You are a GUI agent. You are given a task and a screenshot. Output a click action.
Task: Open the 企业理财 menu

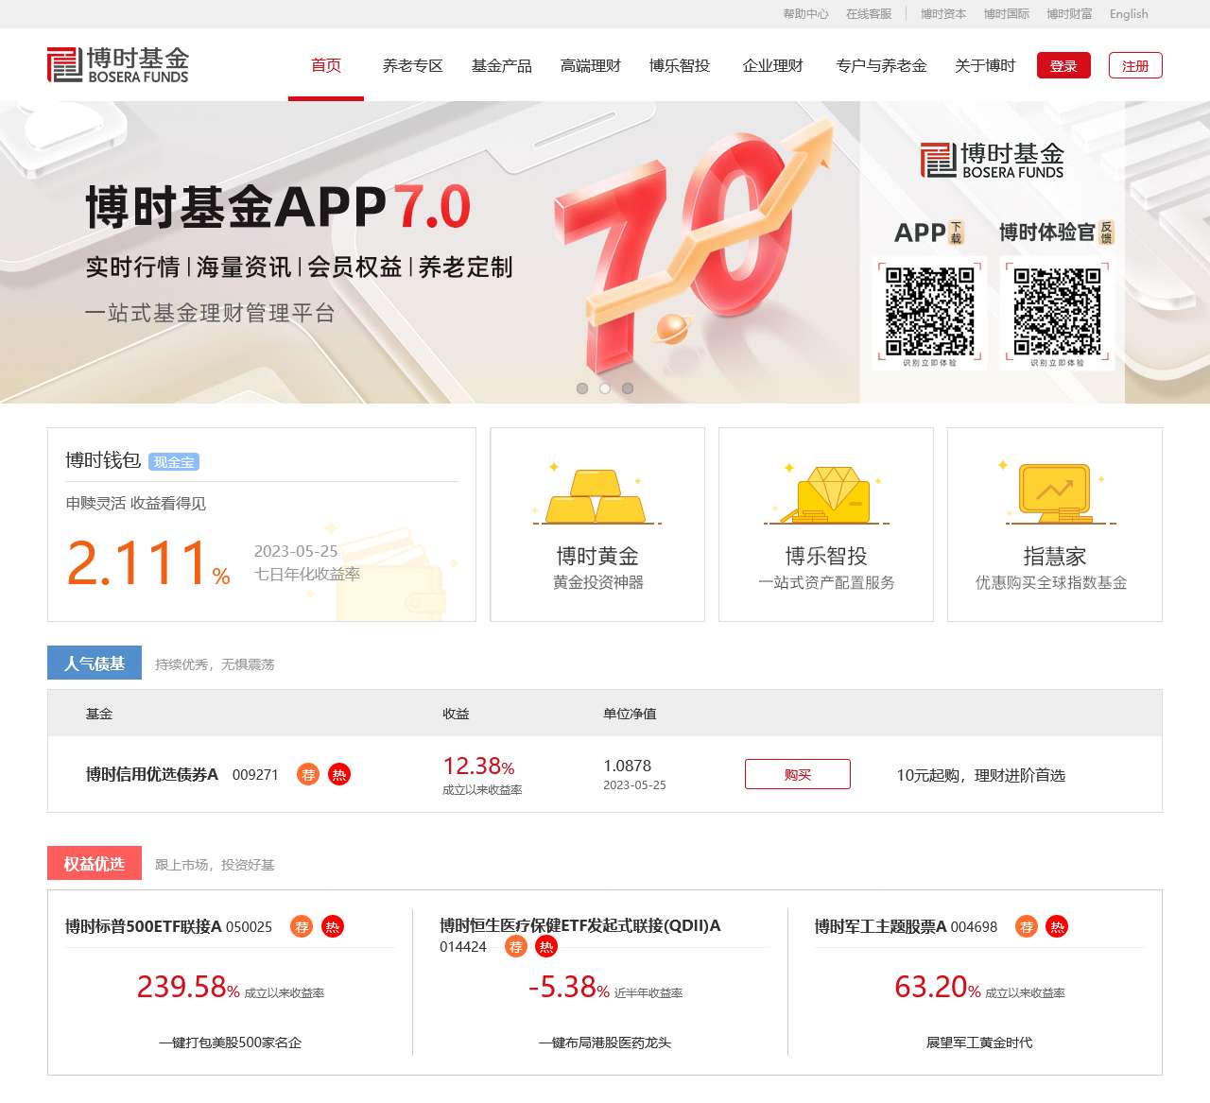tap(773, 65)
